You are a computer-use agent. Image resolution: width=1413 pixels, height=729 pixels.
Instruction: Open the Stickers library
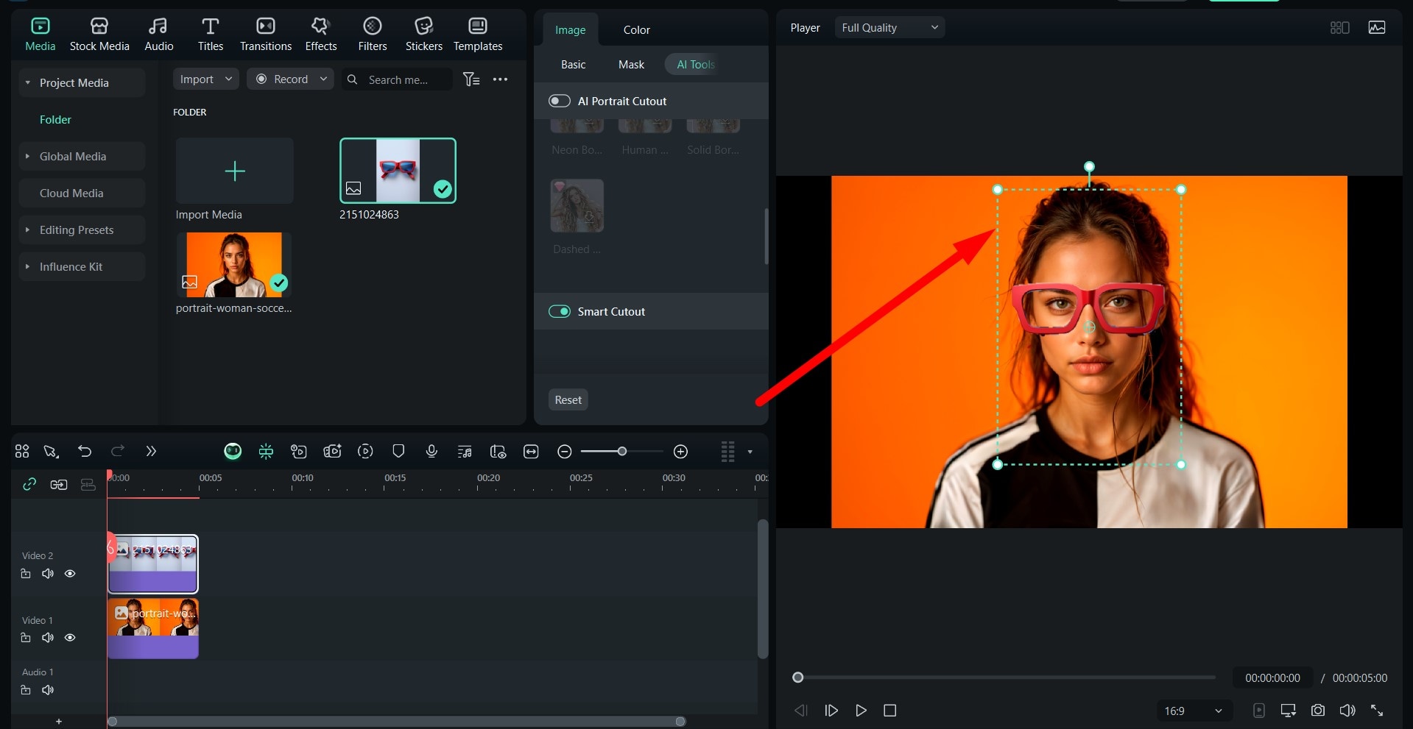point(424,35)
